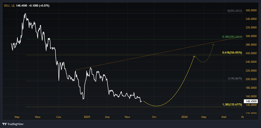261x128 pixels.
Task: Click the 1.382(135.6775) Fibonacci label
Action: pos(232,105)
